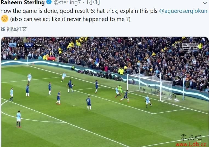Click the City player near the right post
Image resolution: width=209 pixels, height=147 pixels.
coord(148,102)
